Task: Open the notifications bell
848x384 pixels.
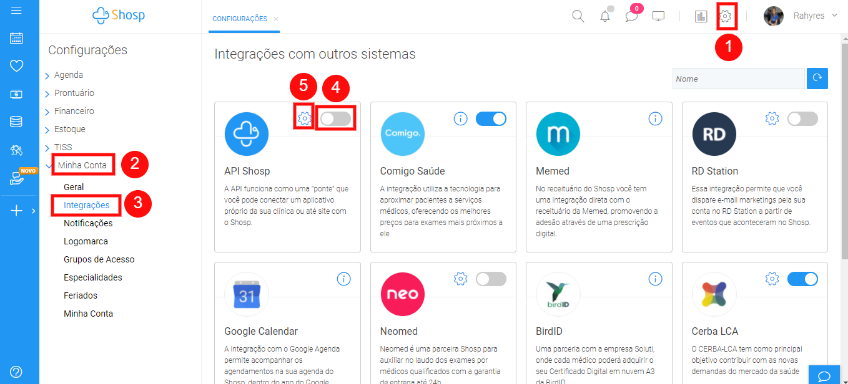Action: tap(605, 16)
